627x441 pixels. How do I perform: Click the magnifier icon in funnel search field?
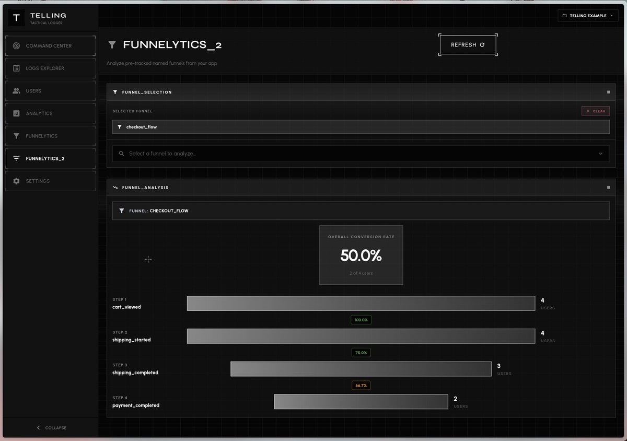coord(121,153)
